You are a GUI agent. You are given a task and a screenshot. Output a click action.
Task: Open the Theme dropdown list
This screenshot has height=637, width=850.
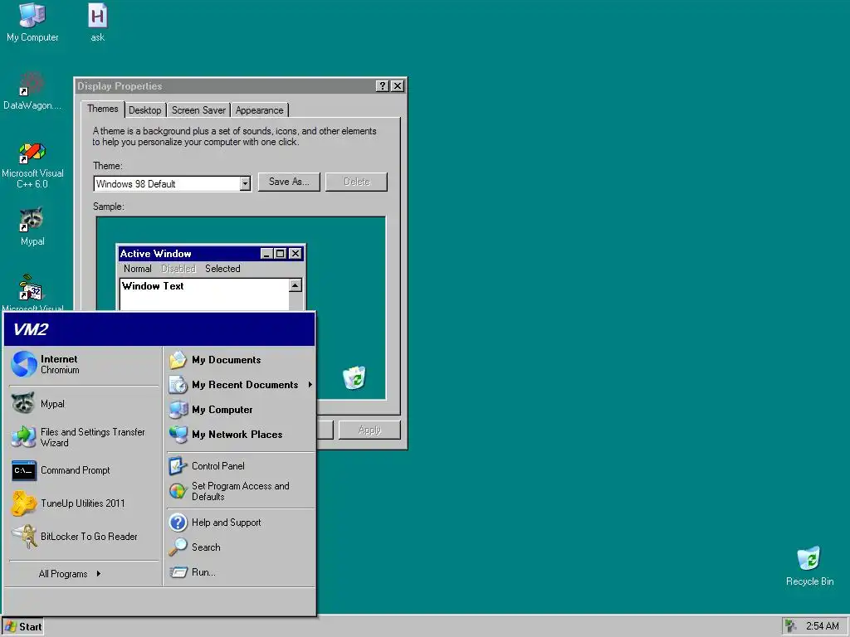(245, 184)
